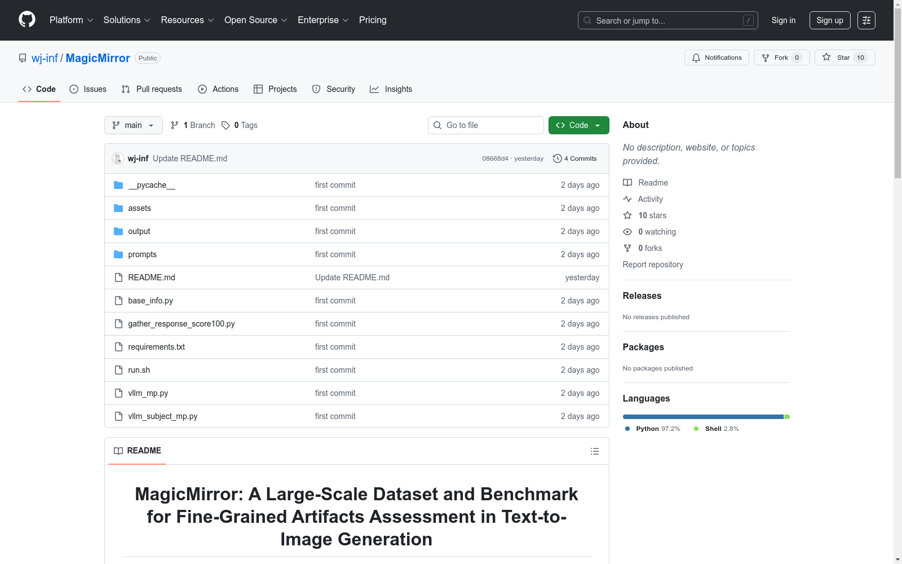The image size is (902, 564).
Task: Click the Activity pulse icon
Action: click(x=627, y=199)
